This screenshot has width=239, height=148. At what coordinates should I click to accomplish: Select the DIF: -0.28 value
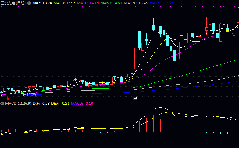[41, 104]
